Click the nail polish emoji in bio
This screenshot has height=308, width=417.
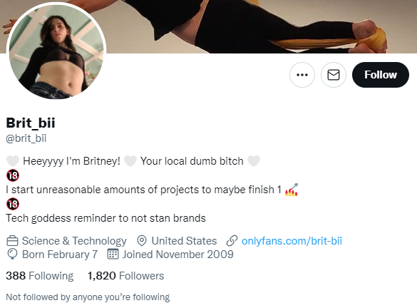point(292,190)
